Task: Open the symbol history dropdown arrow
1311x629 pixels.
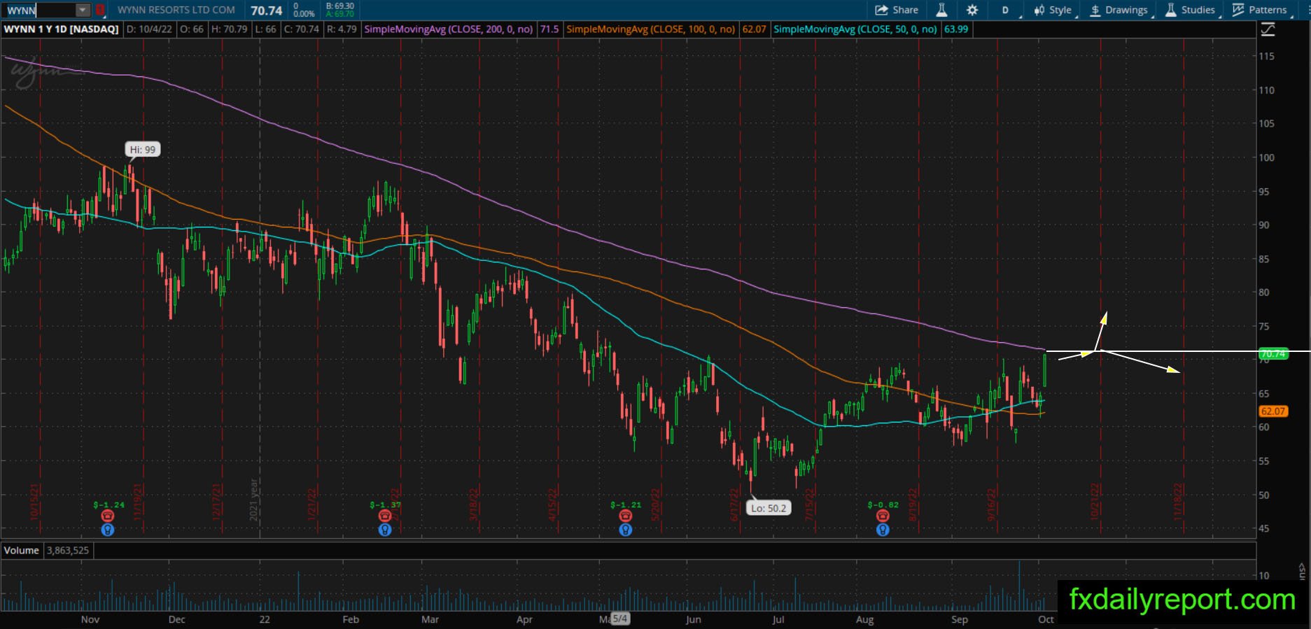Action: pos(83,10)
